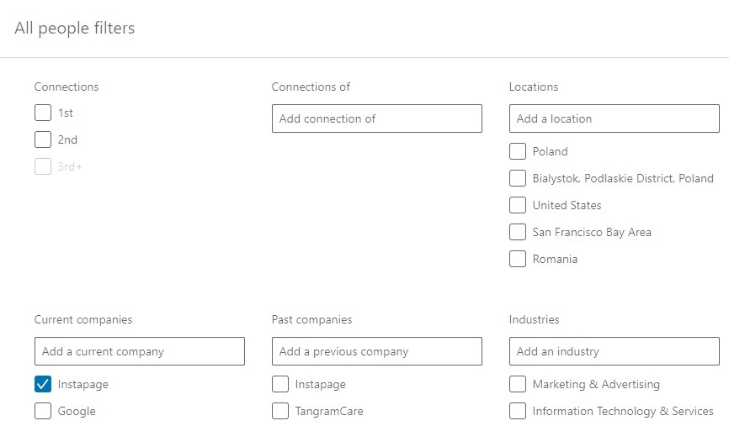Click the Add a current company field
Viewport: 729px width, 426px height.
[139, 351]
